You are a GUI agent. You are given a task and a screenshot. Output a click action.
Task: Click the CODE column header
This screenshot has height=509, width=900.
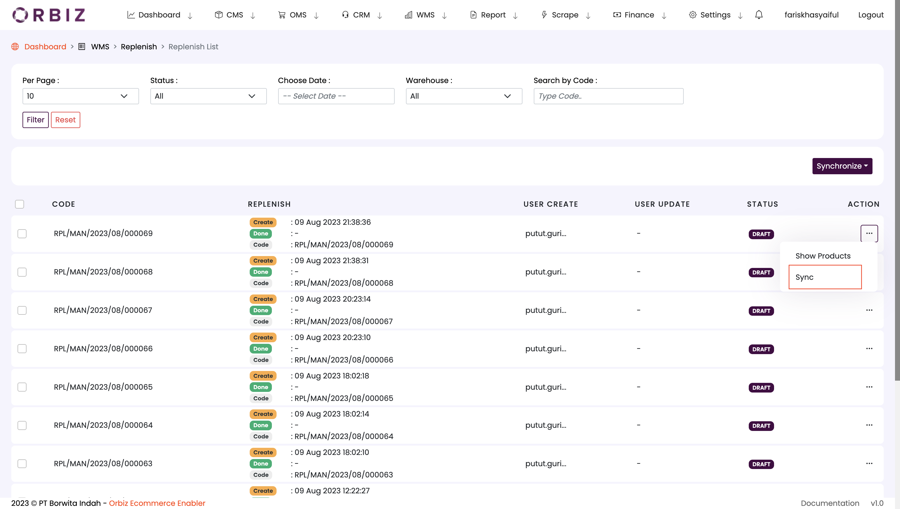(x=64, y=204)
